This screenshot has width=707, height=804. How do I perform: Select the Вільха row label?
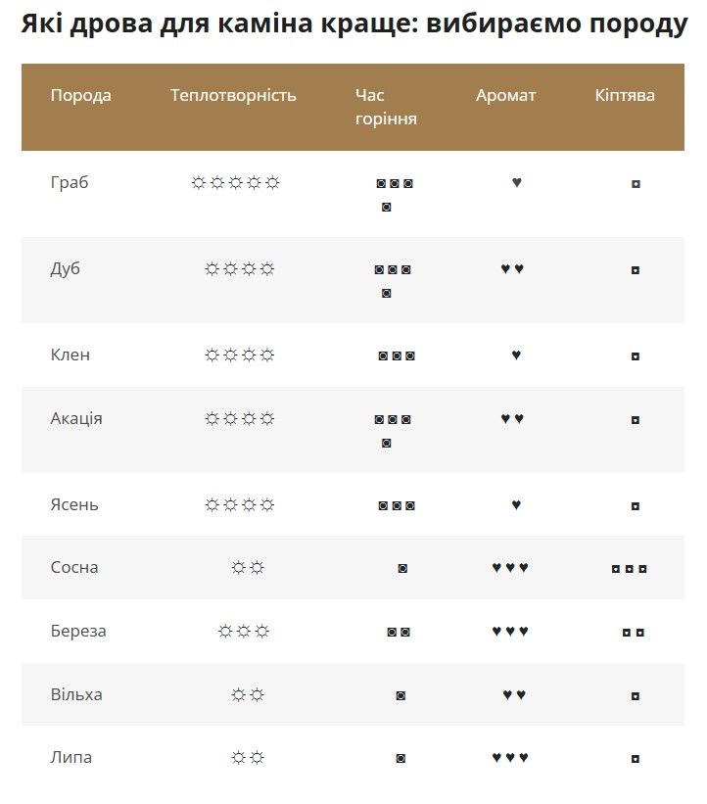tap(76, 694)
